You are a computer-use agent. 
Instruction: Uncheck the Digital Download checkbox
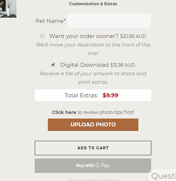53,64
